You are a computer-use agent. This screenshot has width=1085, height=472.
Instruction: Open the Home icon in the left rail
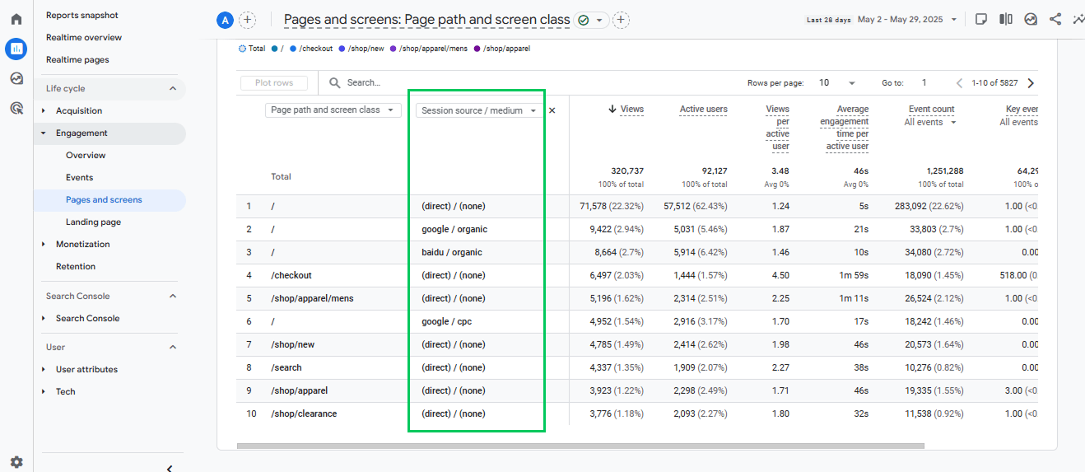click(16, 19)
